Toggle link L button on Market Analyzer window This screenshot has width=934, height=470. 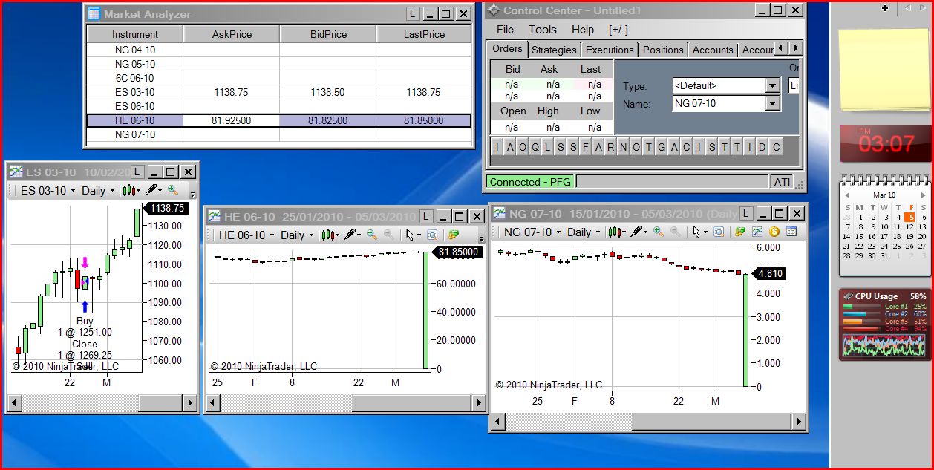pyautogui.click(x=414, y=13)
